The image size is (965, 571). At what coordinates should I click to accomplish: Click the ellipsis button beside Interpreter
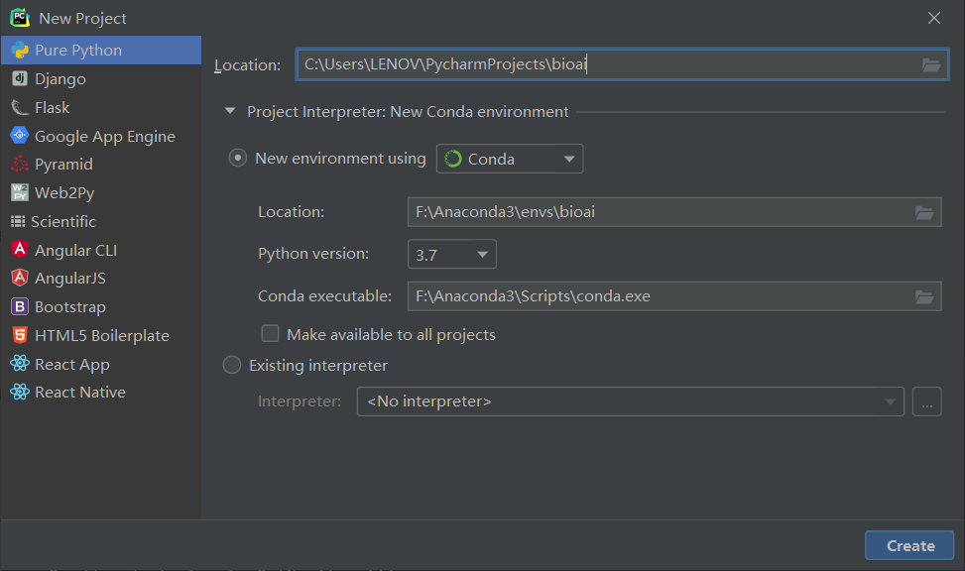click(927, 401)
